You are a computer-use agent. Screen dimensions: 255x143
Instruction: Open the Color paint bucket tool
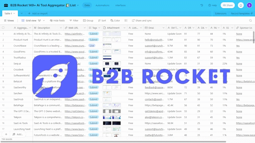click(x=115, y=21)
